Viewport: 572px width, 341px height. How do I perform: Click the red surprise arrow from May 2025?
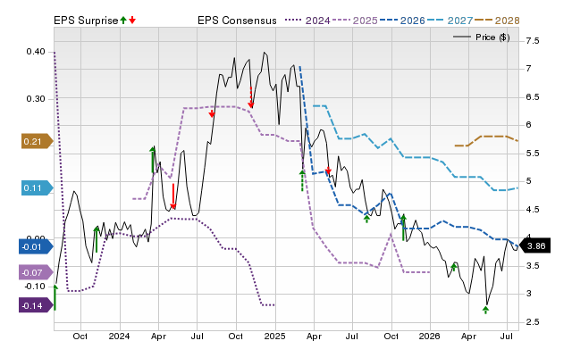pos(328,170)
